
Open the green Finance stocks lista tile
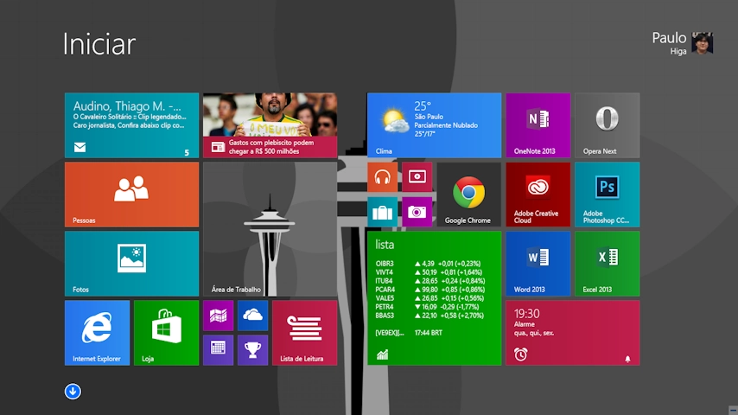tap(434, 298)
